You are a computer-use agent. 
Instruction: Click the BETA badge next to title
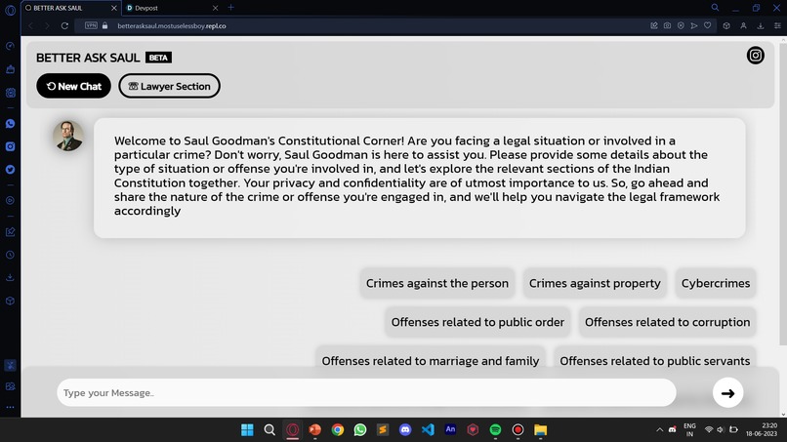click(x=158, y=58)
